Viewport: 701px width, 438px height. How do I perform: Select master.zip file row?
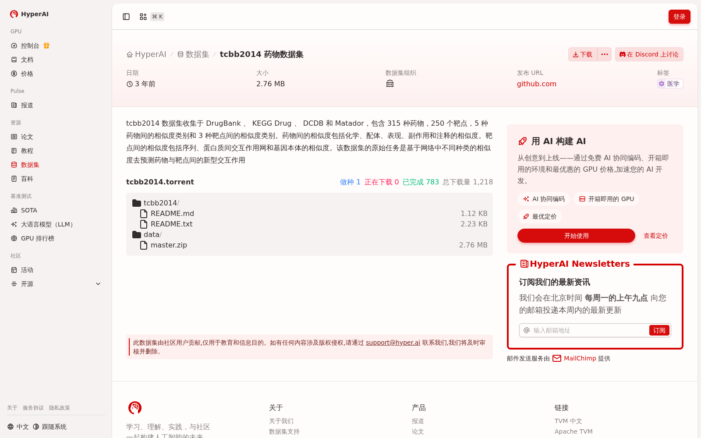coord(309,245)
